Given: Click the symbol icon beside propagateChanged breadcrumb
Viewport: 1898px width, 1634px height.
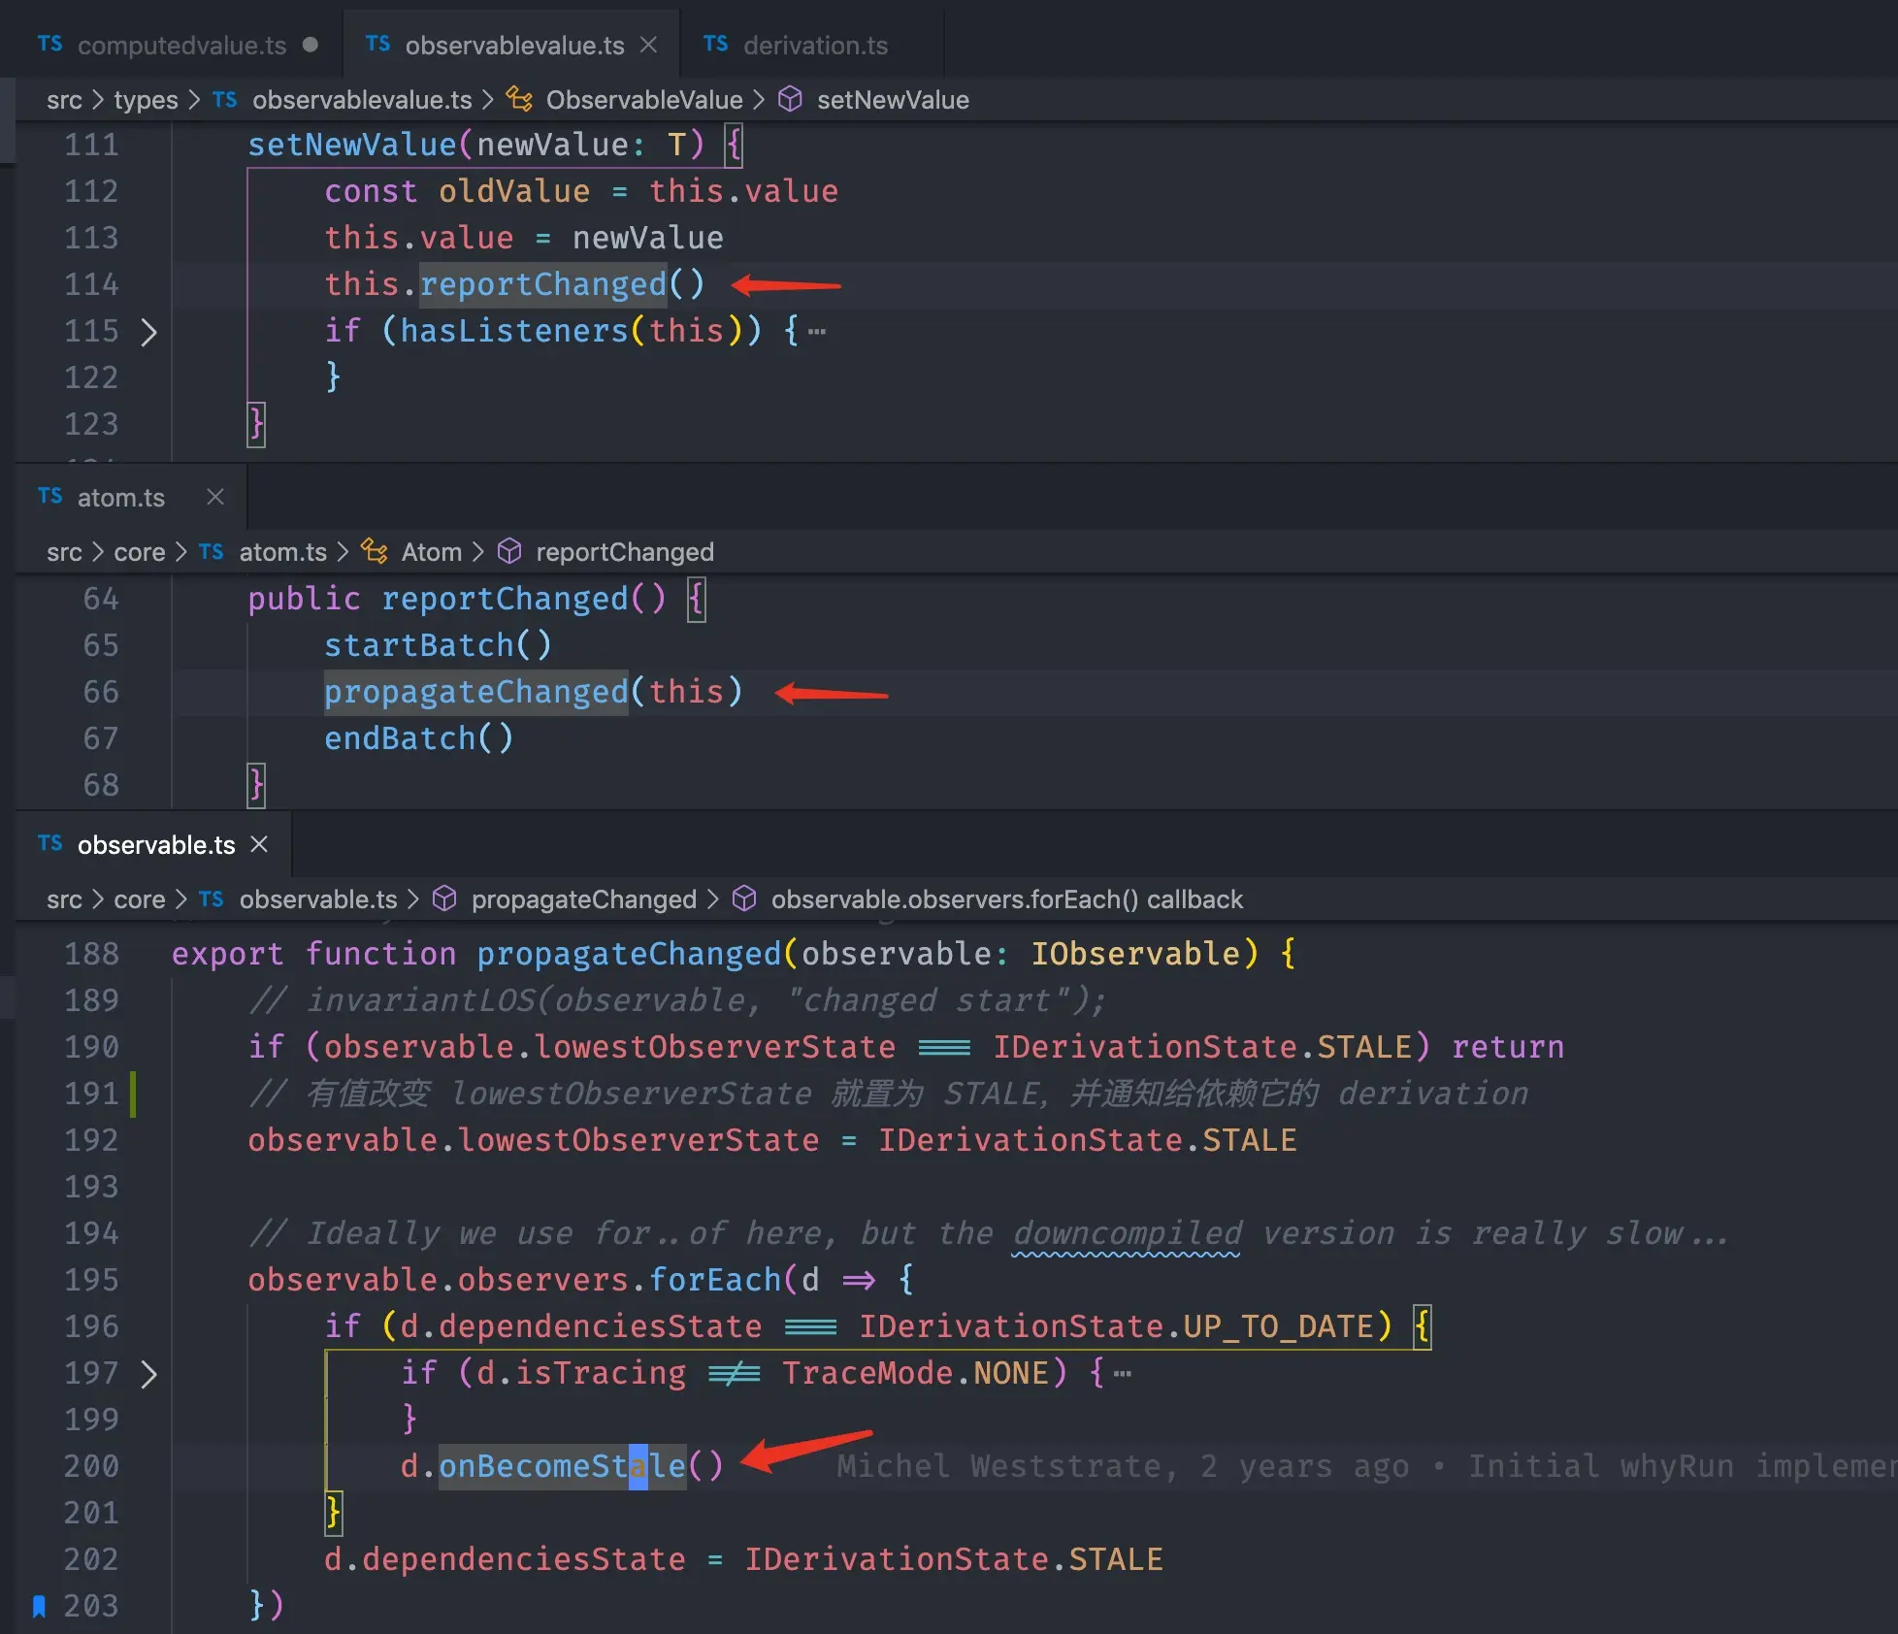Looking at the screenshot, I should coord(443,899).
